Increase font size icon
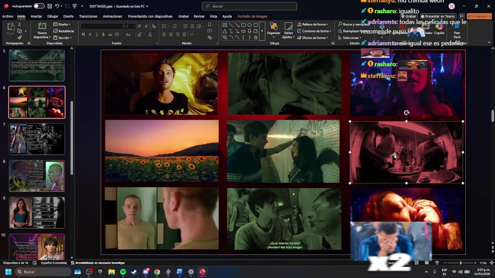495x278 pixels. (140, 26)
